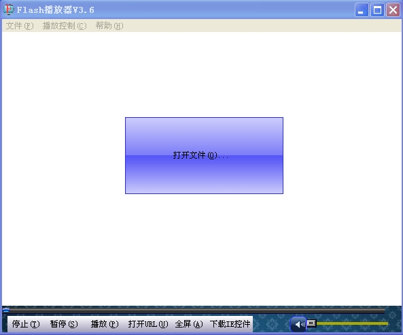Mute sound with the speaker icon
403x335 pixels.
tap(298, 324)
